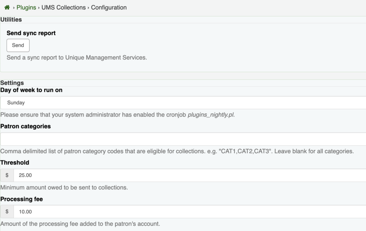Click the plugins_nightly.pl cronjob name text
The height and width of the screenshot is (231, 366).
211,114
